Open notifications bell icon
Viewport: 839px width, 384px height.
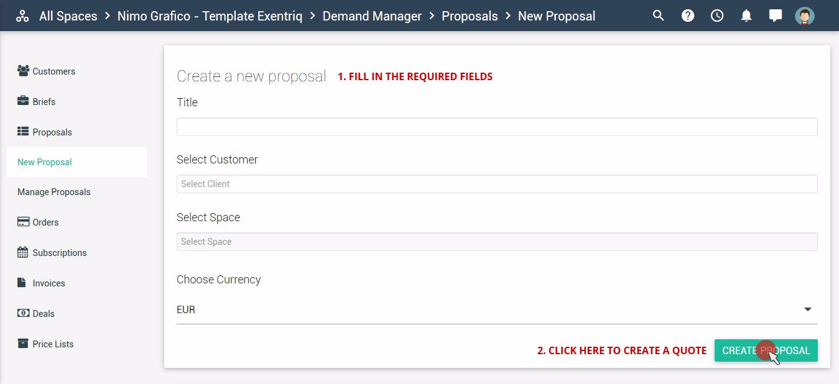pos(746,16)
